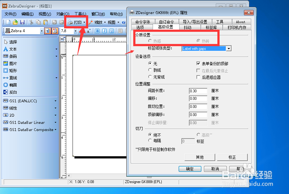Open the 文件(F) menu
Viewport: 289px width, 194px height.
[10, 14]
